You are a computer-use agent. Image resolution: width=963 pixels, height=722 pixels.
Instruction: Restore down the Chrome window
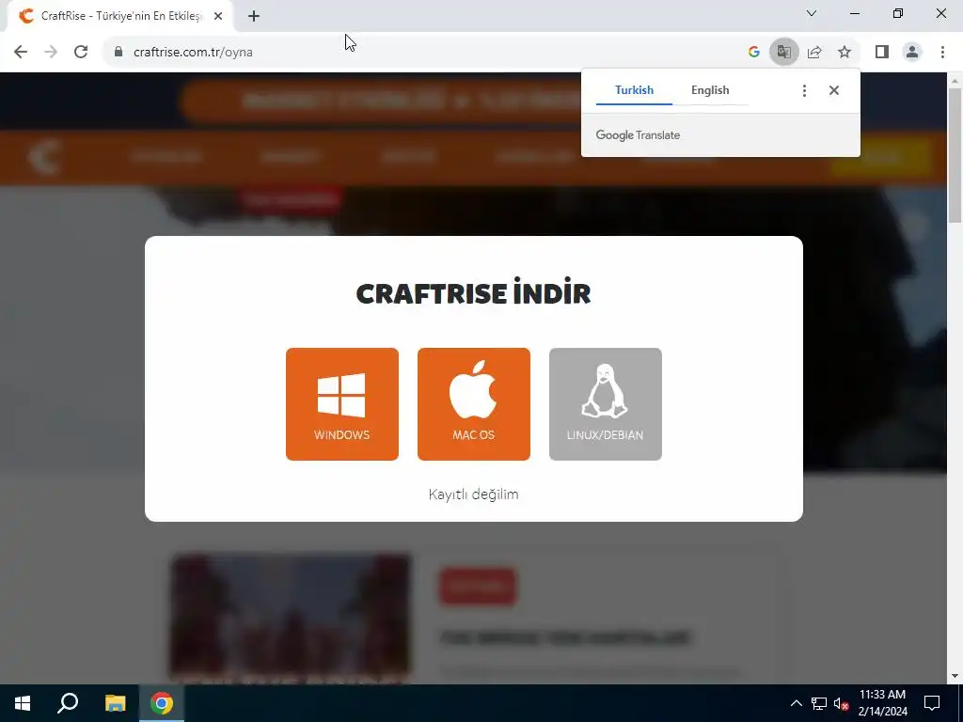pyautogui.click(x=898, y=13)
